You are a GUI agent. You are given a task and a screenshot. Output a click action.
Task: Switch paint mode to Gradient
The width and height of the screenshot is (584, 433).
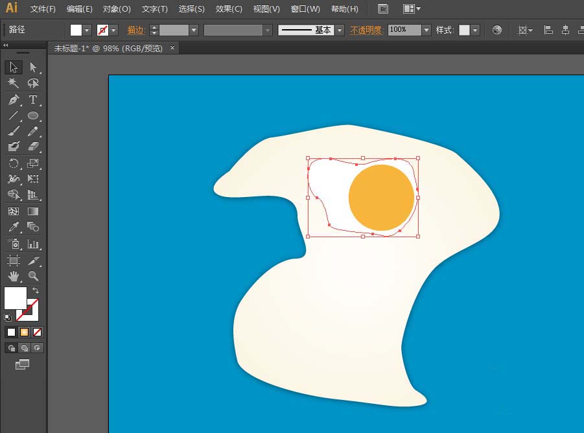(25, 333)
